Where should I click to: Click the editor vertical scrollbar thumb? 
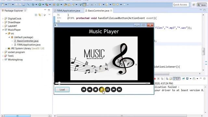tap(203, 51)
